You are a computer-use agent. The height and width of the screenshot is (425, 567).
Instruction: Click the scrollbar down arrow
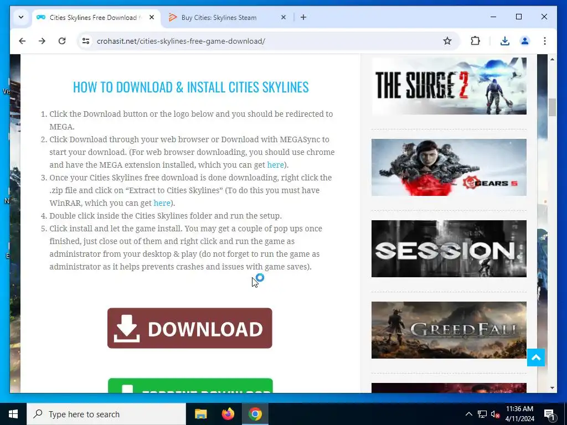(x=552, y=388)
